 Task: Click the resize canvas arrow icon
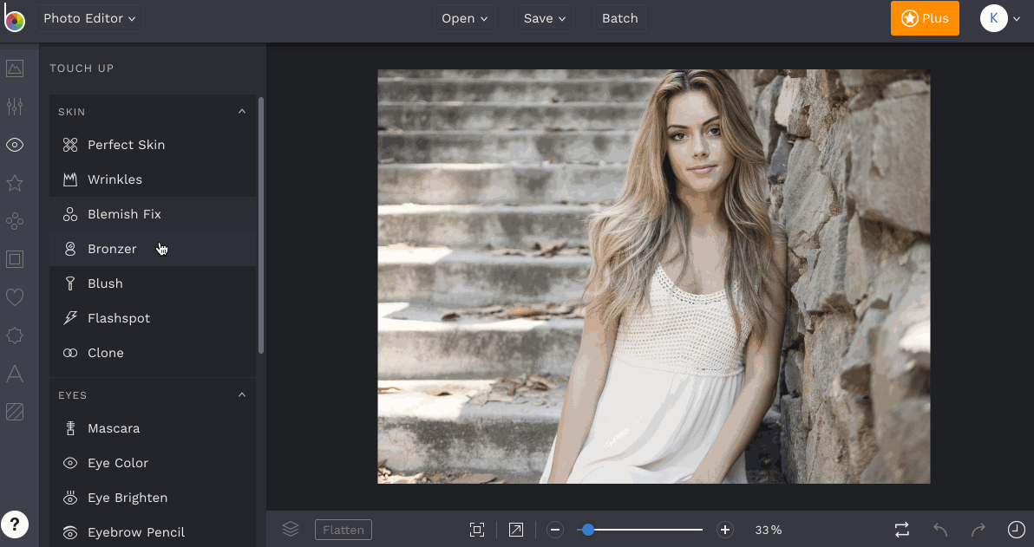coord(515,530)
